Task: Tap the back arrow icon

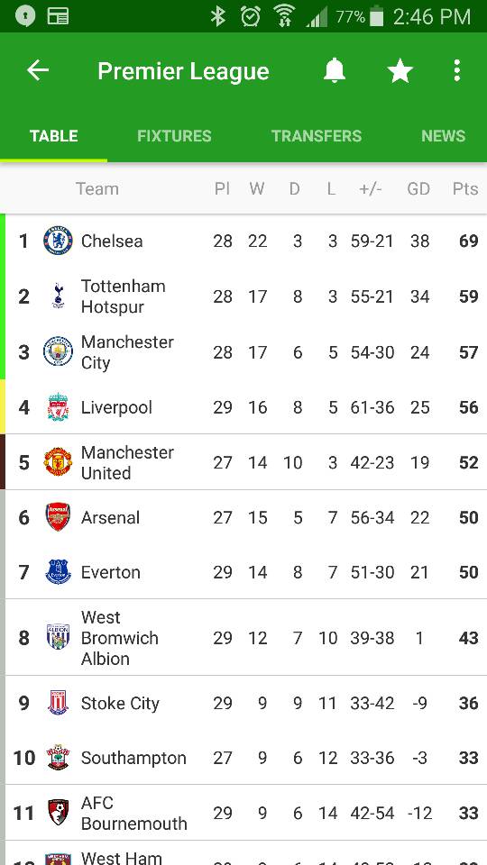Action: (38, 70)
